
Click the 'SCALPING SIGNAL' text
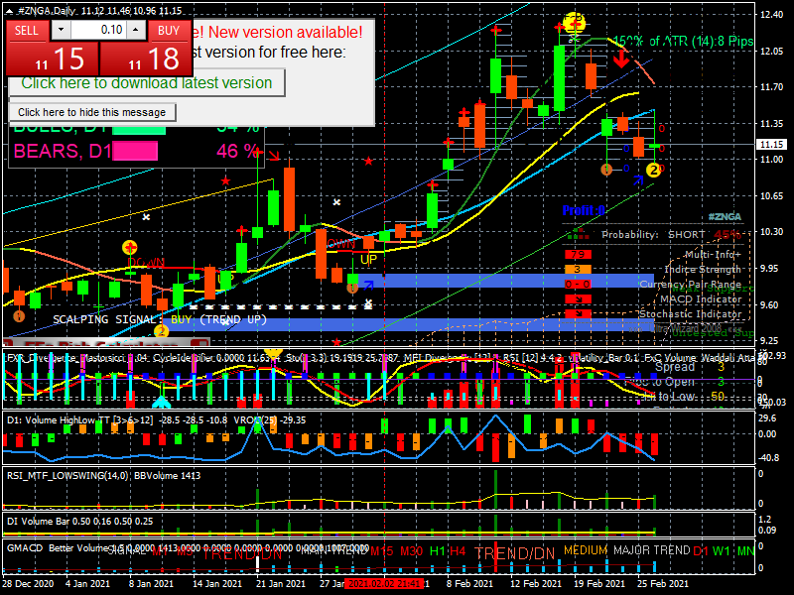click(104, 319)
